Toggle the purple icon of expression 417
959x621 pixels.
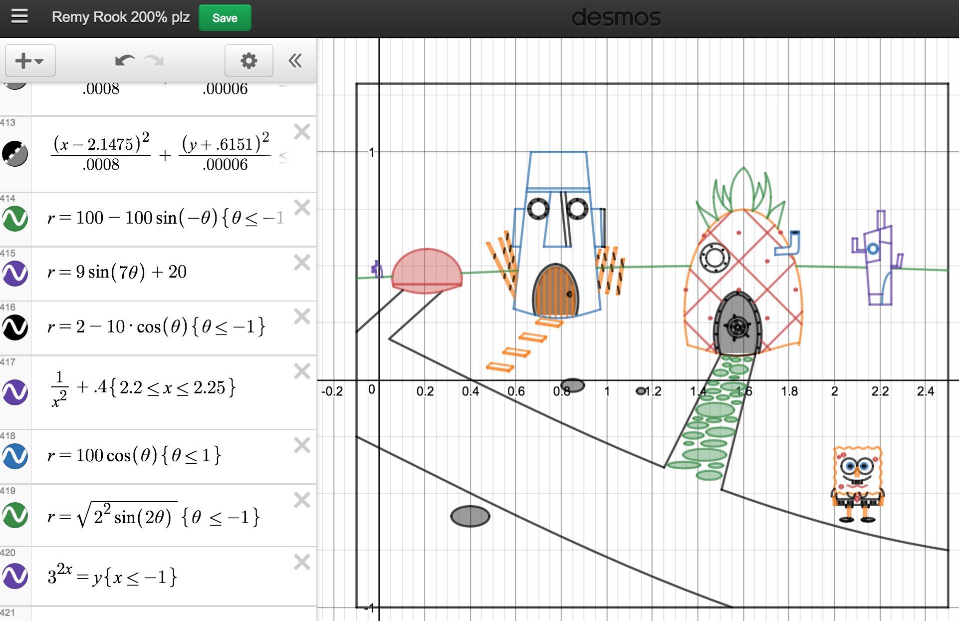(x=15, y=392)
